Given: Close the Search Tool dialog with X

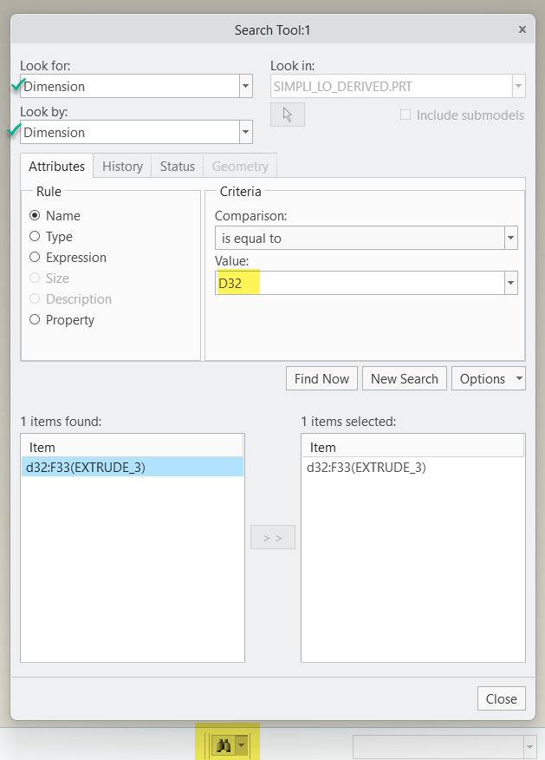Looking at the screenshot, I should [522, 29].
